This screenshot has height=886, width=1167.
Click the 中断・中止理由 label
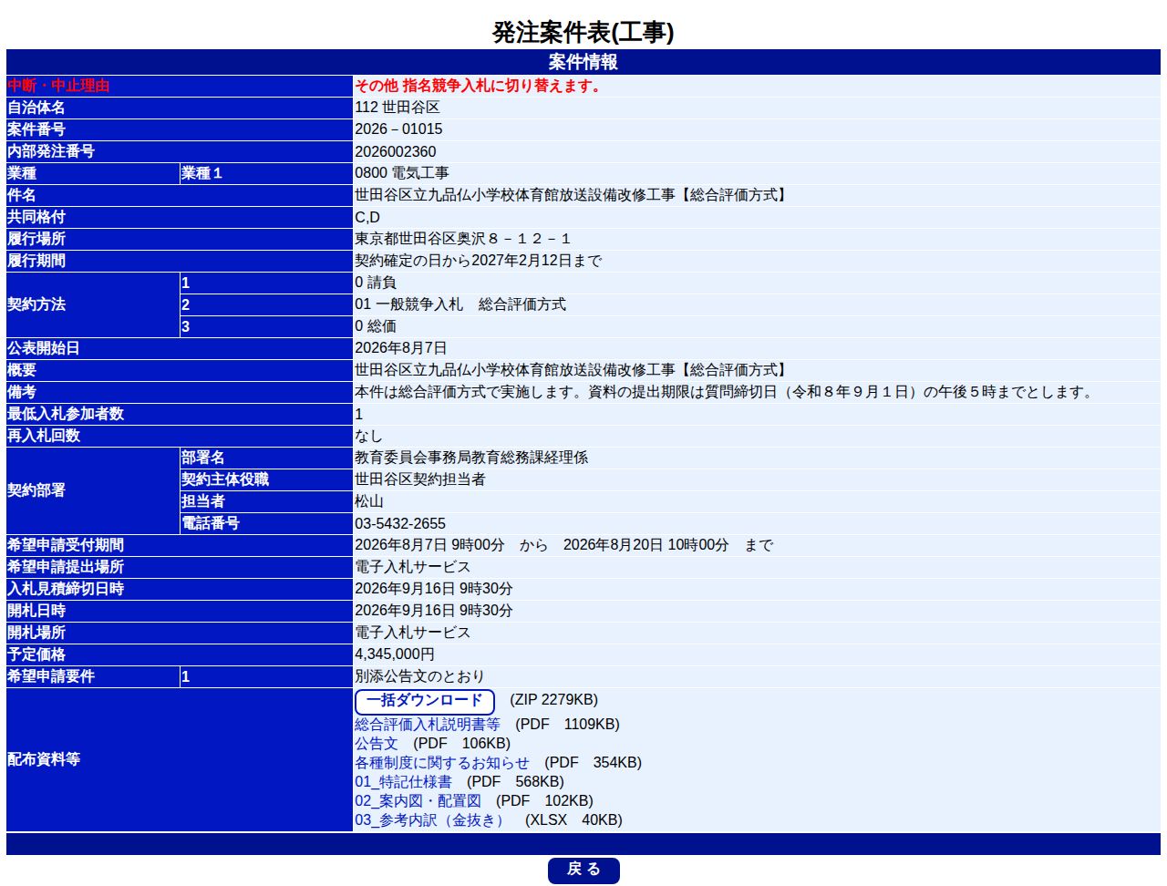coord(58,86)
